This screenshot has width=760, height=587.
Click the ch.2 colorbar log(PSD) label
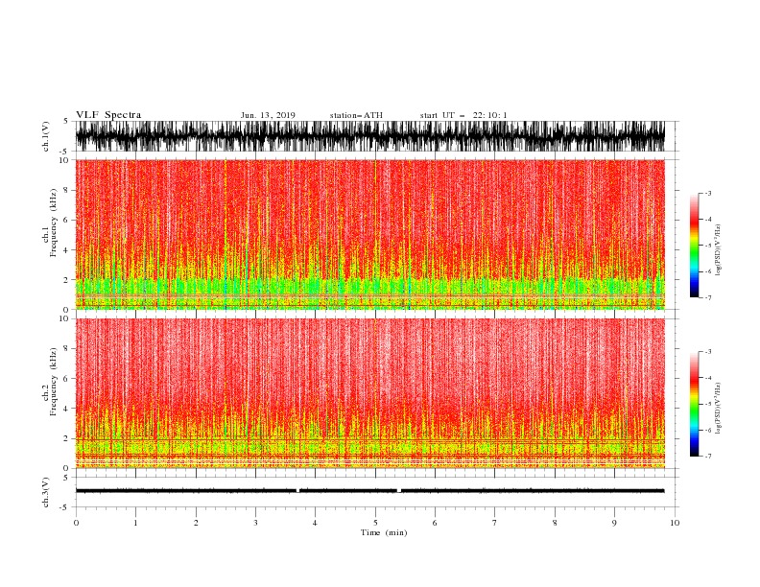click(719, 409)
